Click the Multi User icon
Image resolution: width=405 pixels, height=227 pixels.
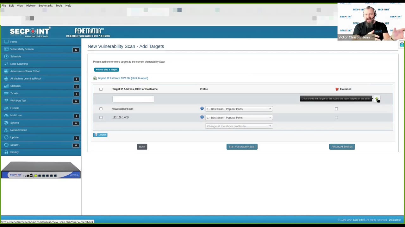6,115
